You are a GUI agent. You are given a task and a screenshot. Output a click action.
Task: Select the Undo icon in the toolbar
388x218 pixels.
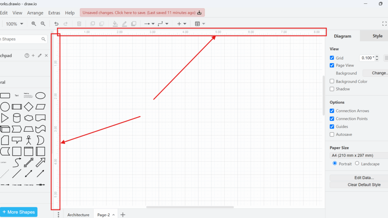[56, 23]
